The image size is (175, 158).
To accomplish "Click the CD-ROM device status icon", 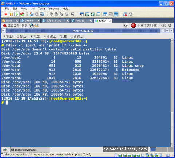I will 116,155.
